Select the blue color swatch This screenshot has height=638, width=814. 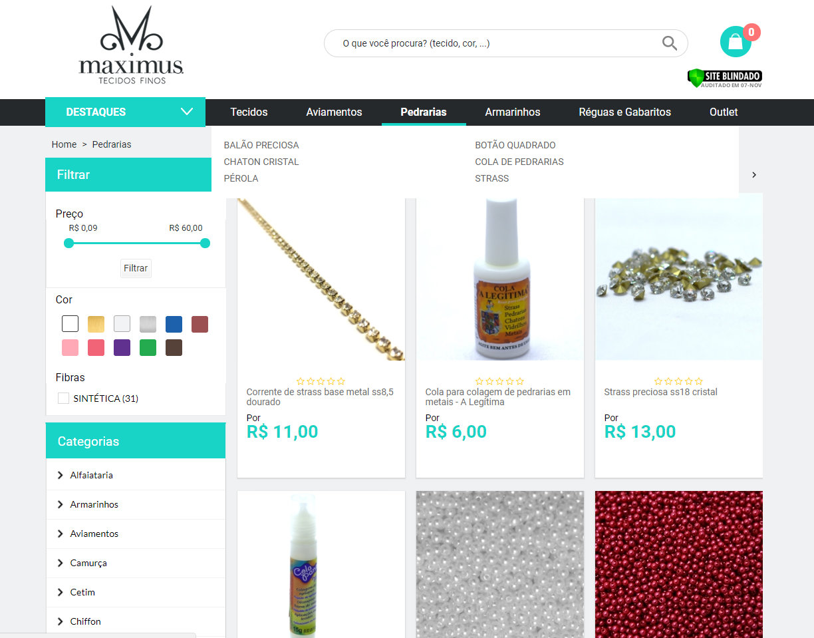(x=174, y=324)
